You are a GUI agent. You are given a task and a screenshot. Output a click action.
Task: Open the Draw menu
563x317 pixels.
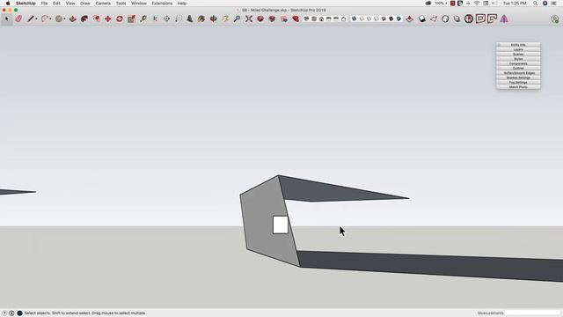85,4
